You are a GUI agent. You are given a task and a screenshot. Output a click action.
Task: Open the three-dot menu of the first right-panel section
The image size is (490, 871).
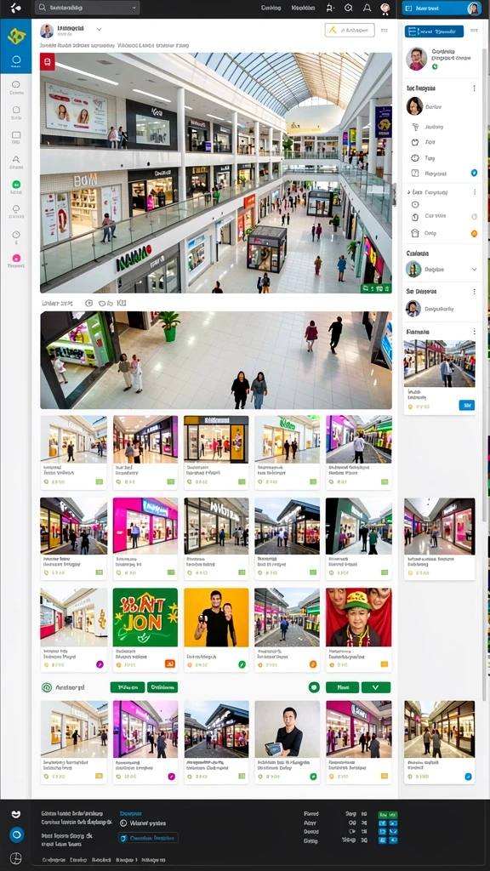(474, 88)
